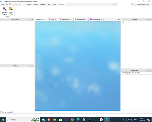Close the Properties panel
152x122 pixels.
coord(150,70)
